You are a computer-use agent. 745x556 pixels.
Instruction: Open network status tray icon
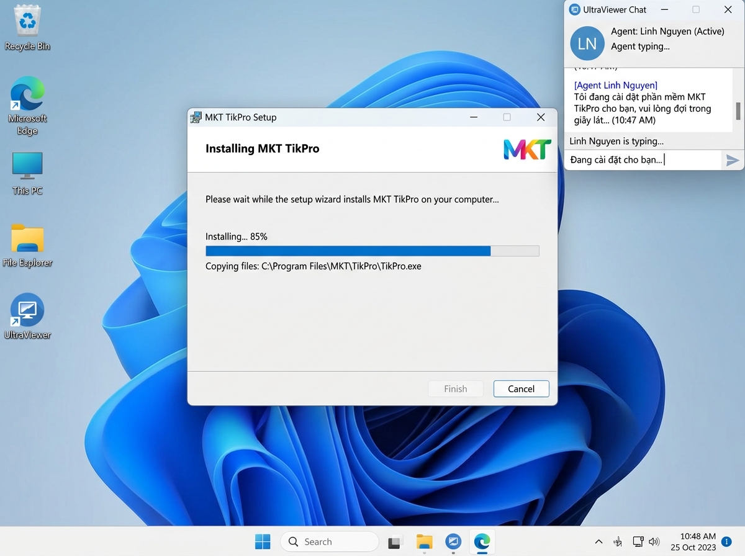click(638, 542)
